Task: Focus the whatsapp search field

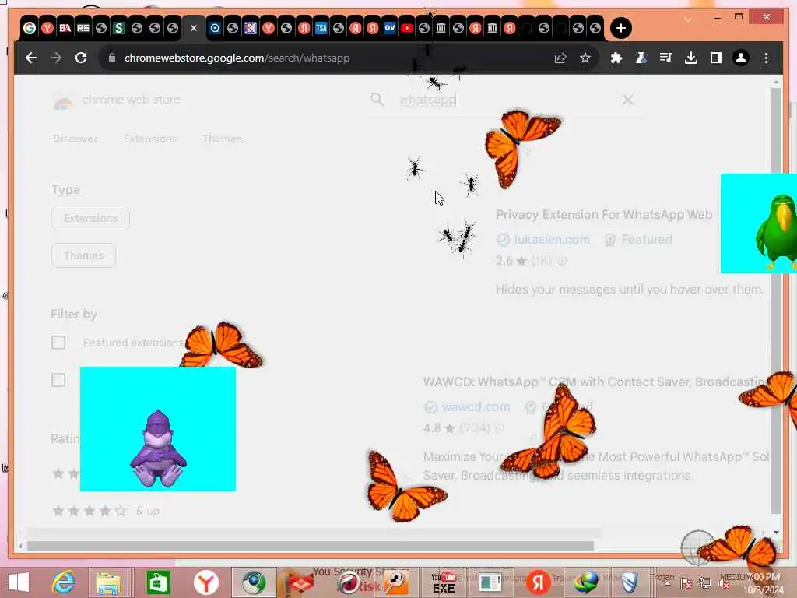Action: [x=504, y=100]
